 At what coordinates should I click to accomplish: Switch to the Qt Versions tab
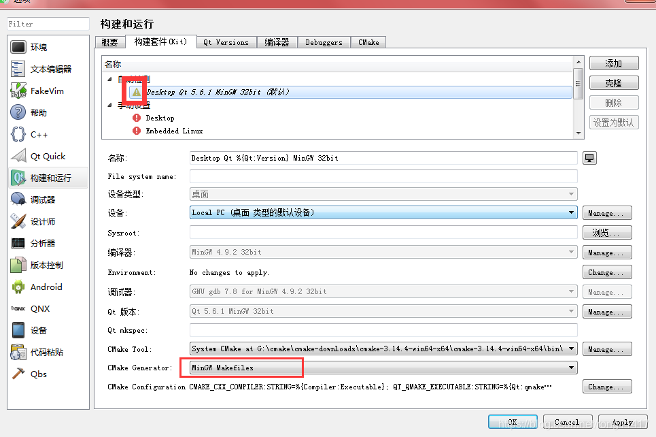(226, 42)
